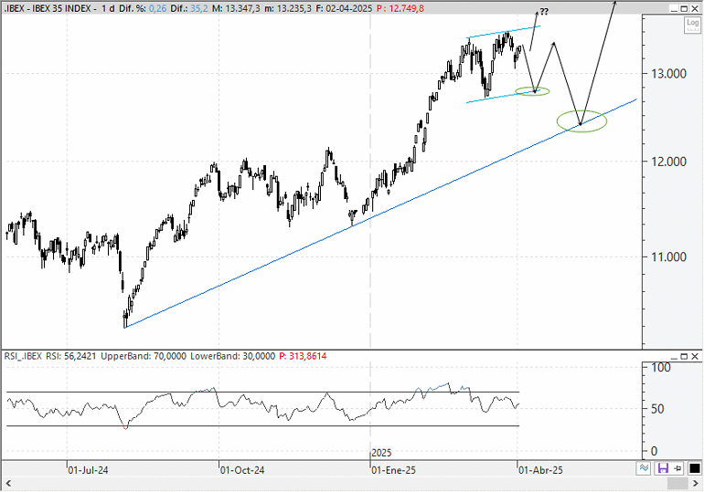Click the red P: 313,8614 value
704x492 pixels.
[x=303, y=357]
